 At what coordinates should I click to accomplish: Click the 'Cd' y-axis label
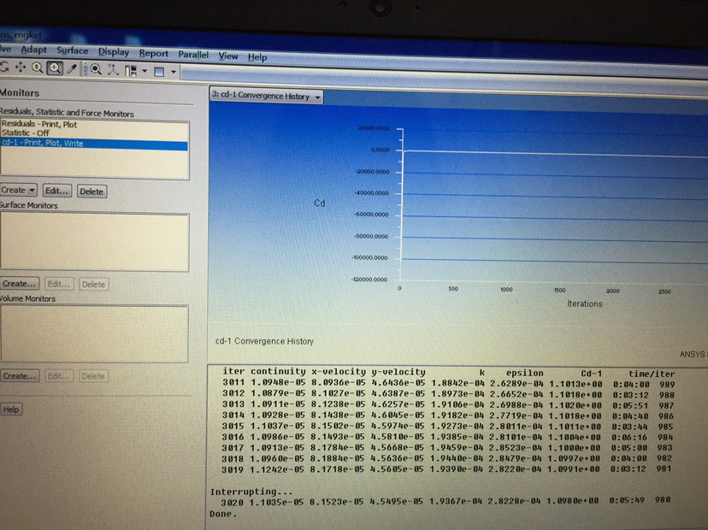coord(320,203)
